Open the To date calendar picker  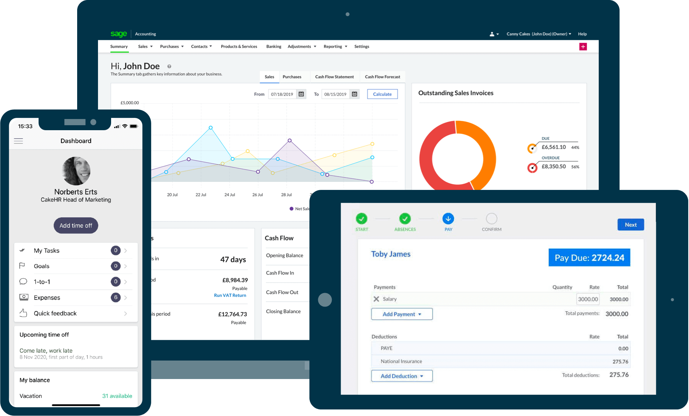355,94
